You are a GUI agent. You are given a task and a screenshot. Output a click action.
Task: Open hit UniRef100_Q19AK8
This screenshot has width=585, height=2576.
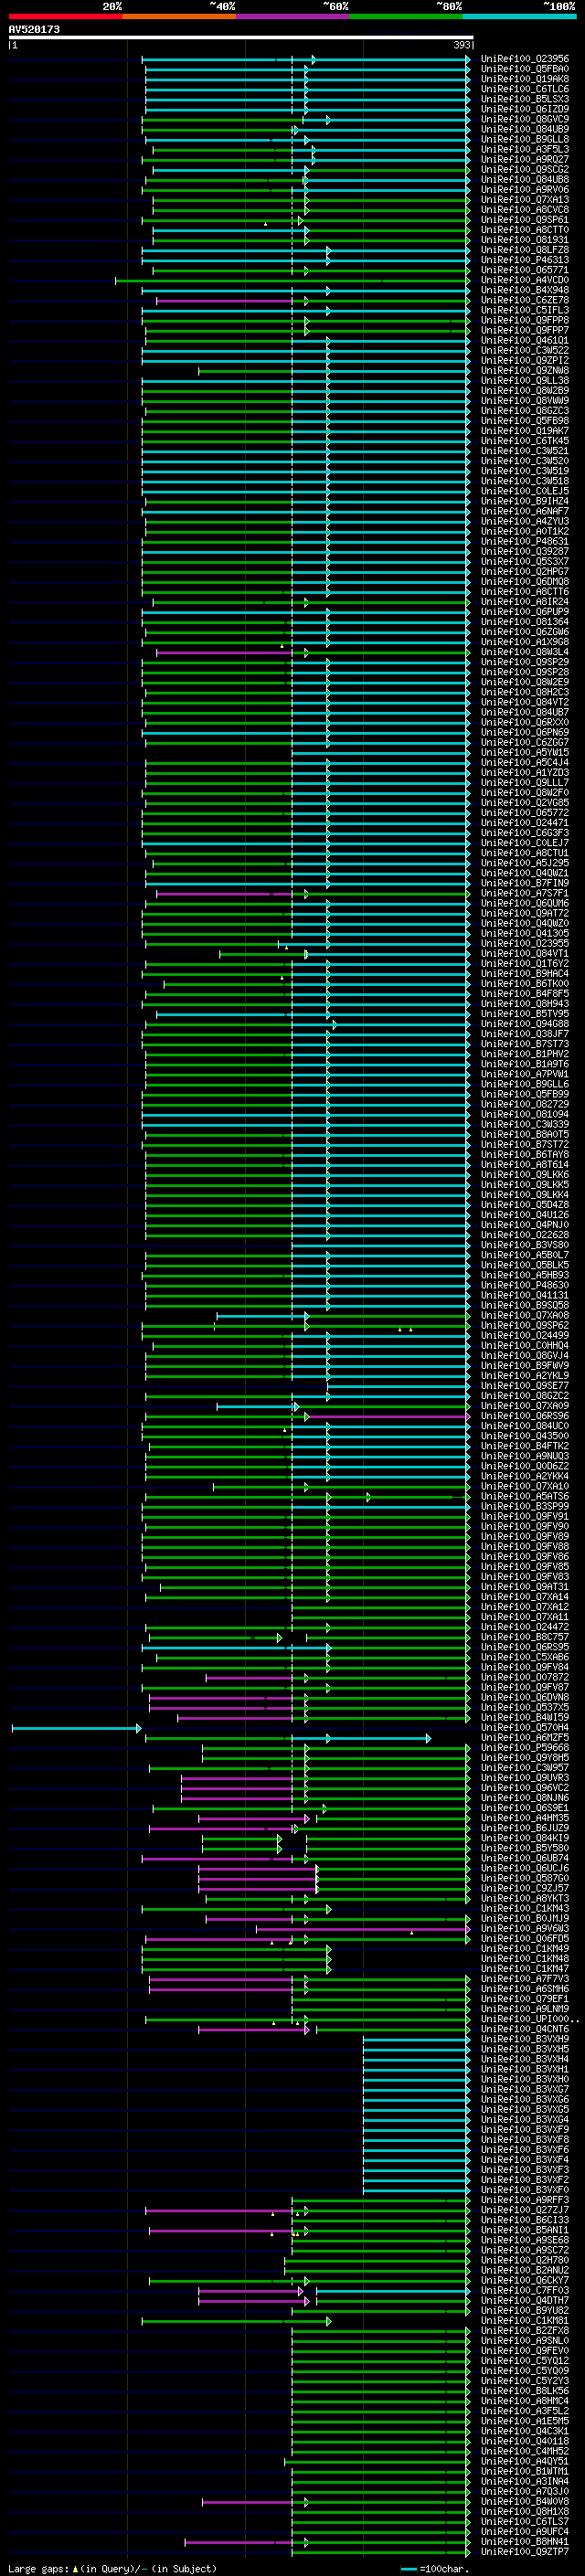coord(525,79)
